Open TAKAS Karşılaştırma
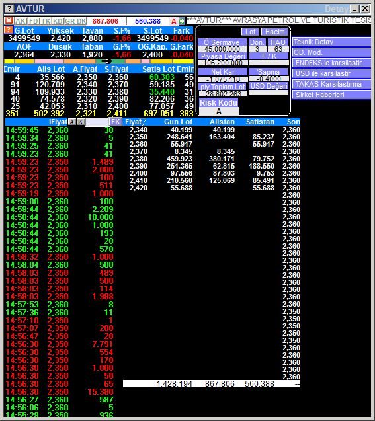Viewport: 375px width, 421px height. 331,84
